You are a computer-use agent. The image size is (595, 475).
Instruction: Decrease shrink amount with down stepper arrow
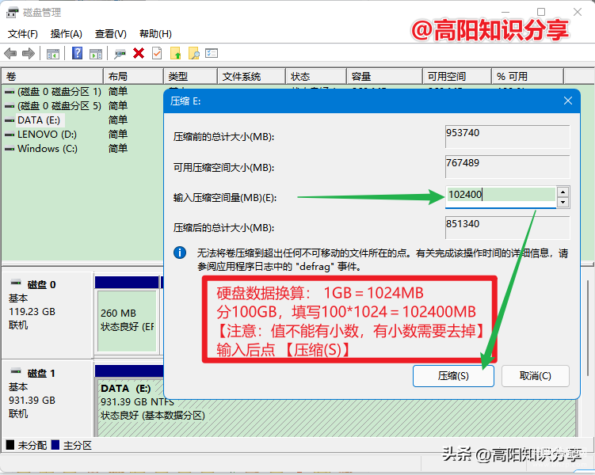563,202
